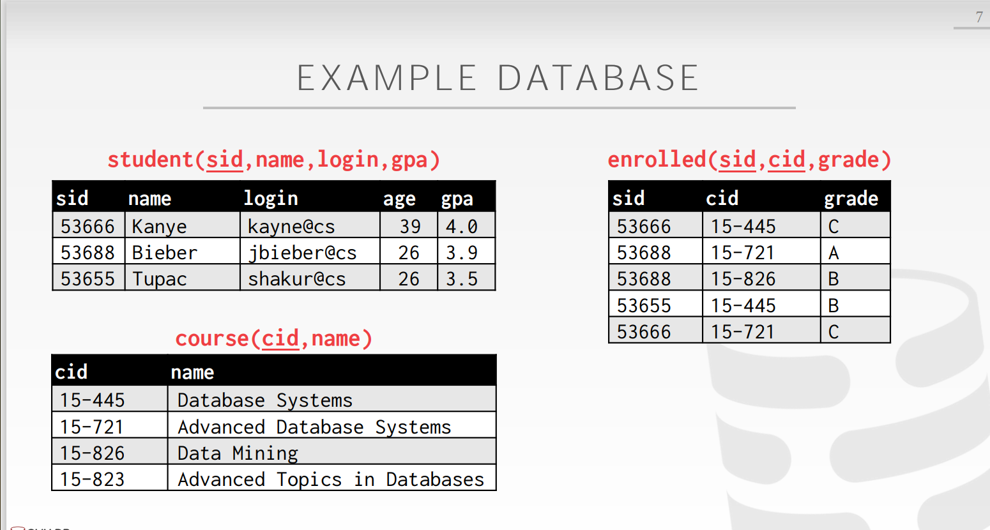Select cid 15-721 in last enrolled row
The image size is (990, 530).
click(x=743, y=332)
